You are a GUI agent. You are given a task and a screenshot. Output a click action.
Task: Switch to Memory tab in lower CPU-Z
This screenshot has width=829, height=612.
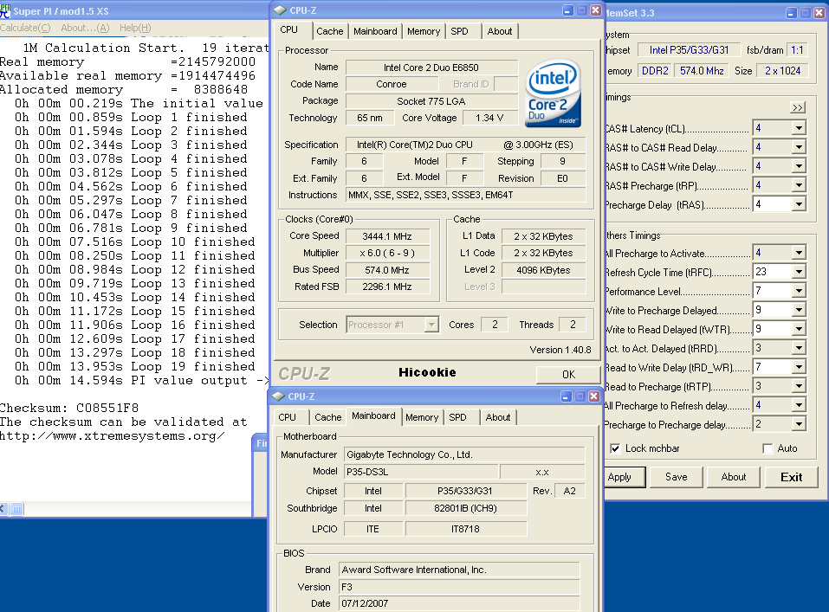pyautogui.click(x=422, y=417)
